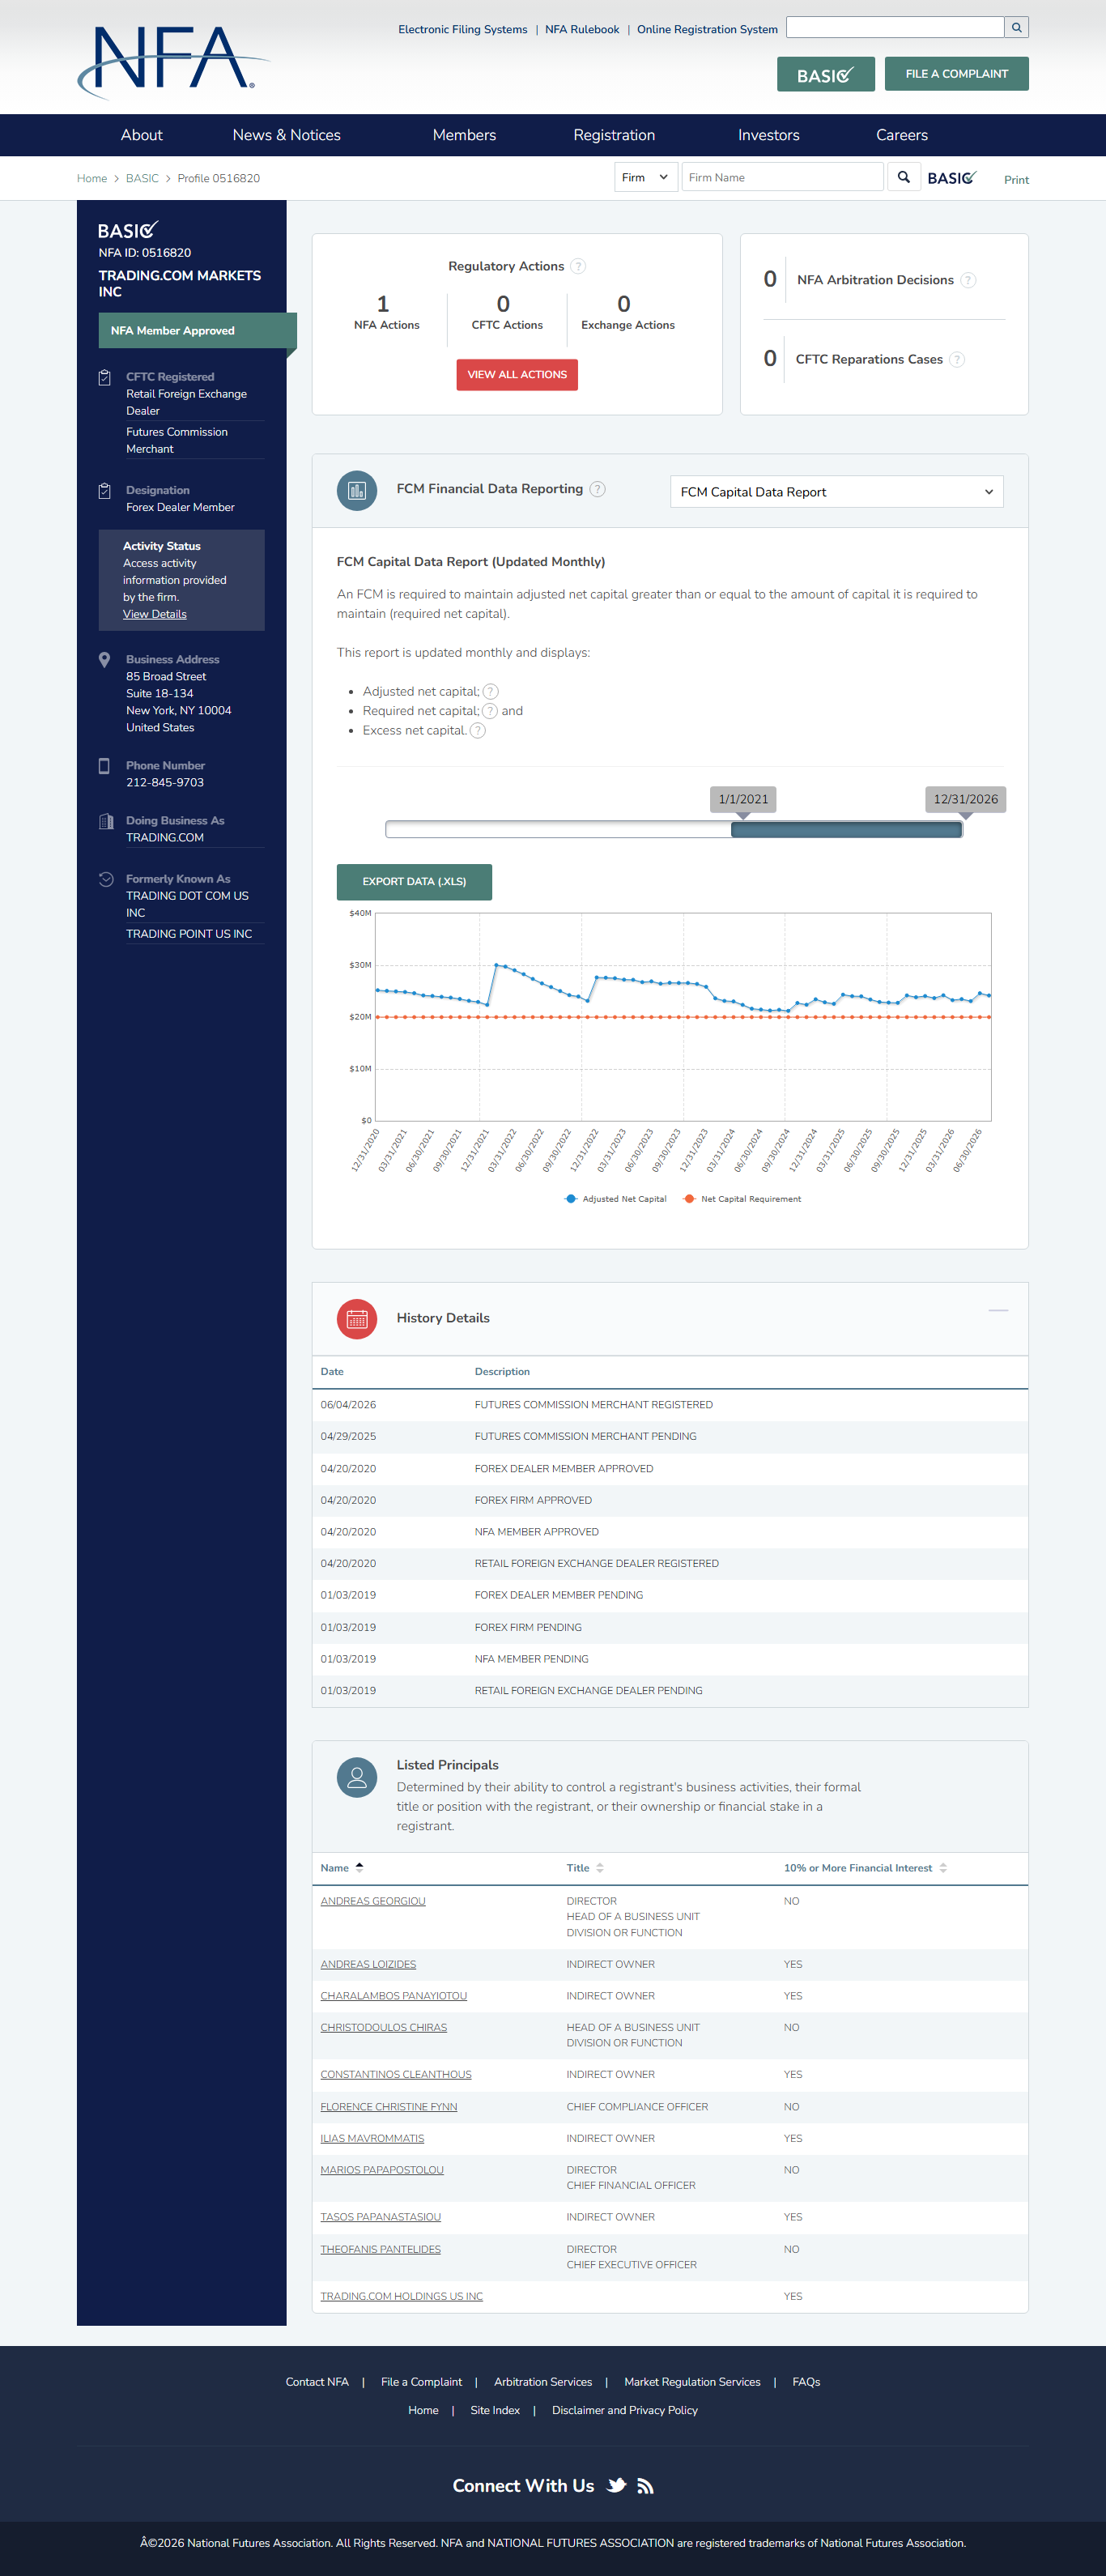The image size is (1106, 2576).
Task: Click the Site Index footer link
Action: (495, 2410)
